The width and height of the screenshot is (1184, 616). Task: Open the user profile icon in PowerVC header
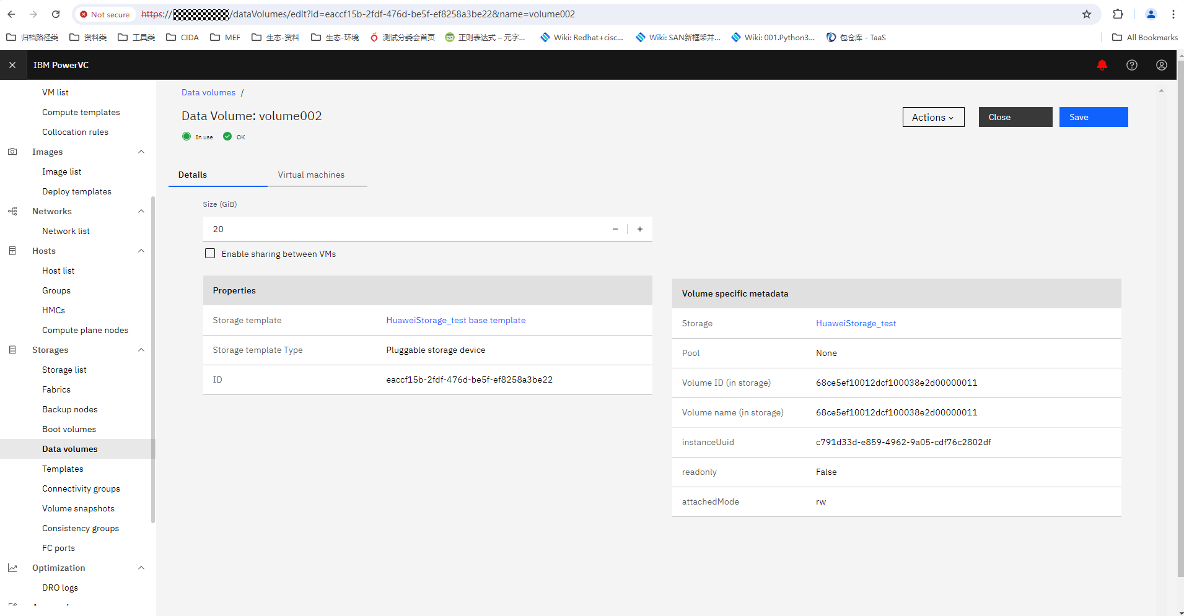[1161, 65]
